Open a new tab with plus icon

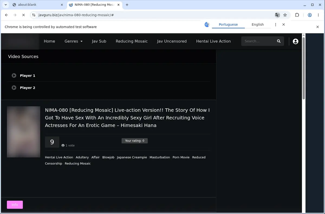coord(127,5)
